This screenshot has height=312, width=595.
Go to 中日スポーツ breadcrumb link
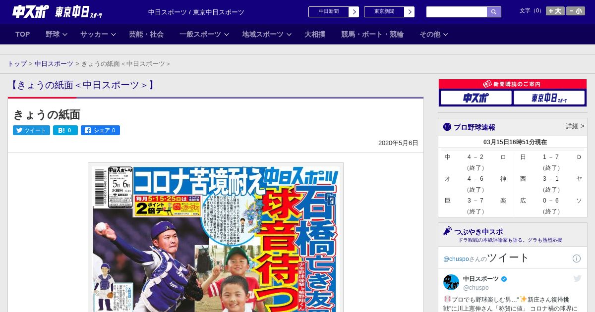(54, 64)
